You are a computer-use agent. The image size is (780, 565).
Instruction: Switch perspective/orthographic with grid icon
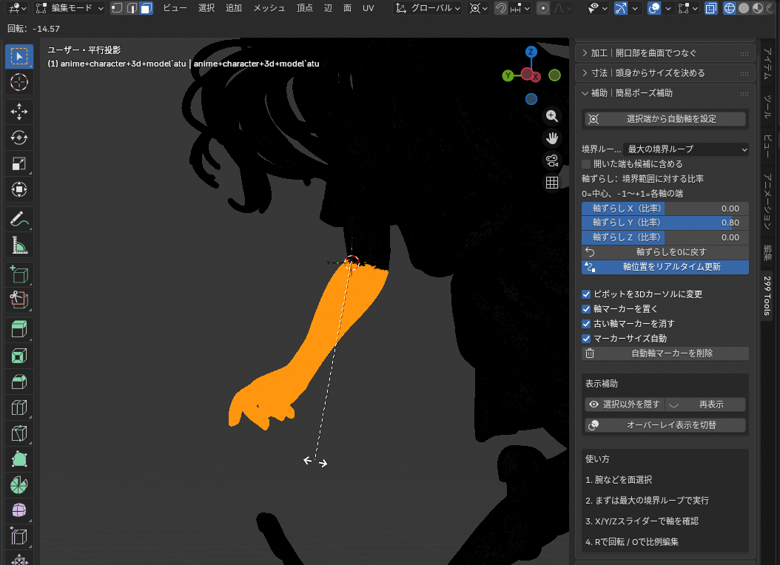pos(551,183)
